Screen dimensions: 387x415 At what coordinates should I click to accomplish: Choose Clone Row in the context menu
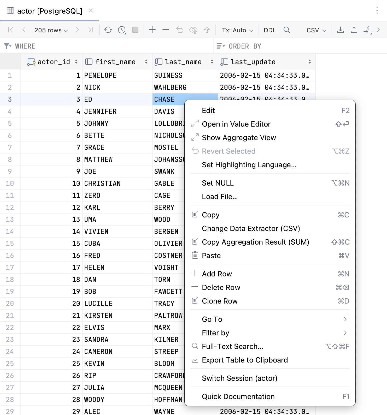(x=220, y=301)
